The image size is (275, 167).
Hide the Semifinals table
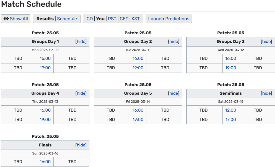pyautogui.click(x=266, y=93)
